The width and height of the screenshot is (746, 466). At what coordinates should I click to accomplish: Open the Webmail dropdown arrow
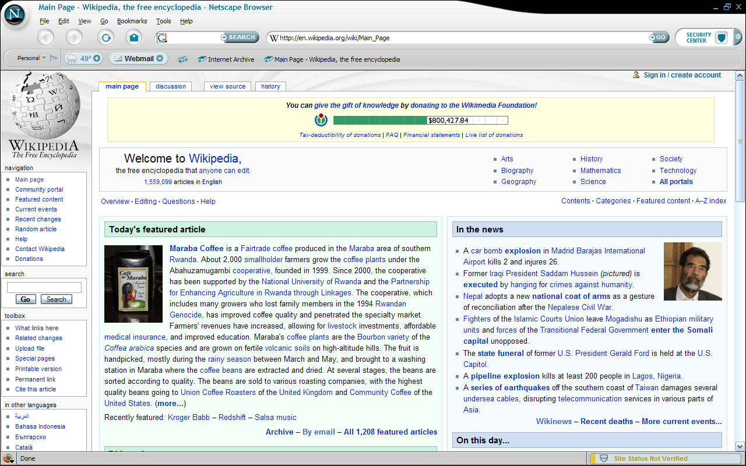pos(160,58)
